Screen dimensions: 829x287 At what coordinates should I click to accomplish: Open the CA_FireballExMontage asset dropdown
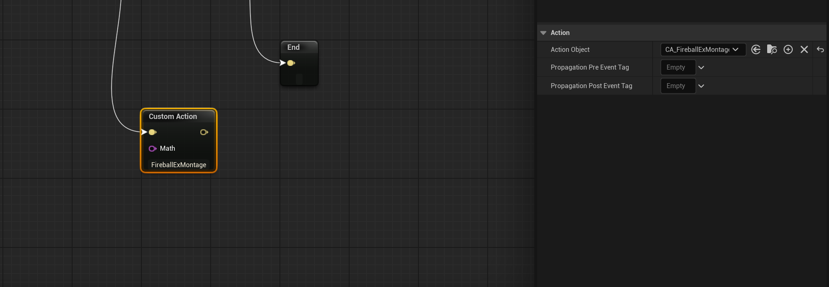tap(703, 50)
